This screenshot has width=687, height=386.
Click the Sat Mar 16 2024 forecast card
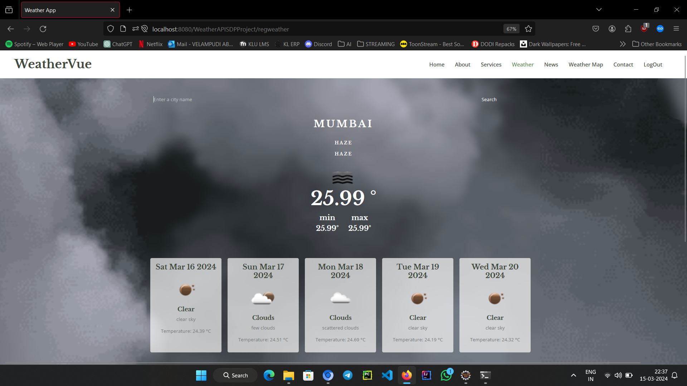pyautogui.click(x=186, y=305)
